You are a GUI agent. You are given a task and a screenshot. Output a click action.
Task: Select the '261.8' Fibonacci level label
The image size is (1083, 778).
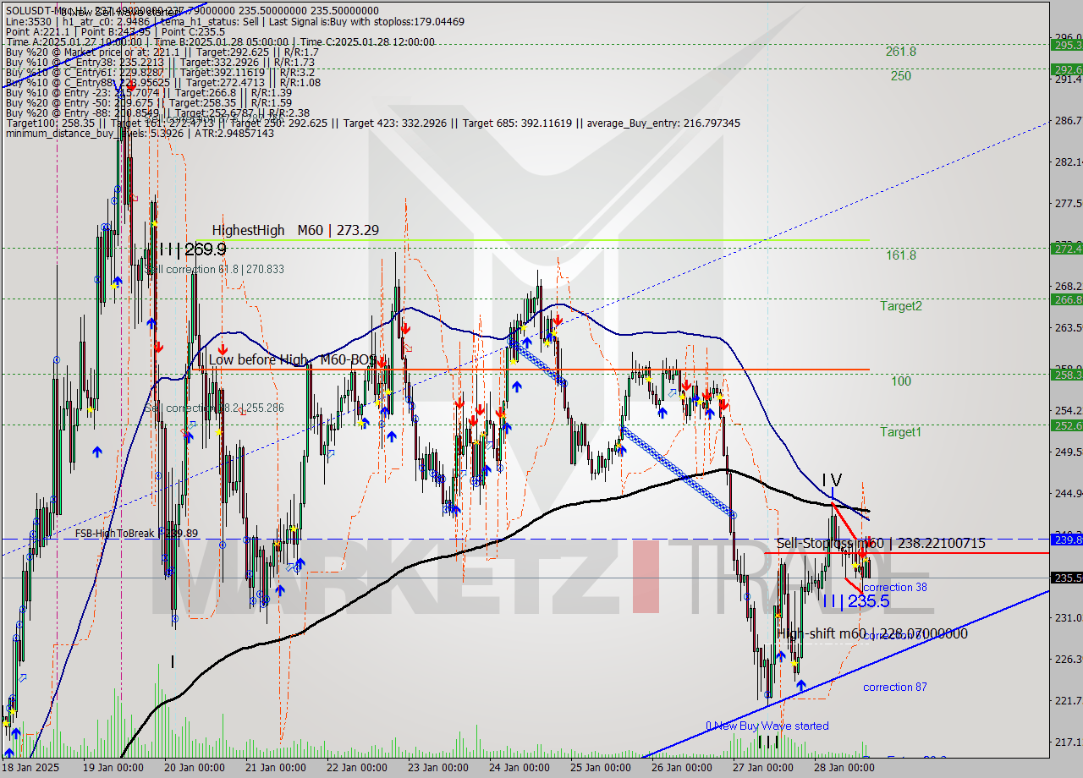click(901, 52)
